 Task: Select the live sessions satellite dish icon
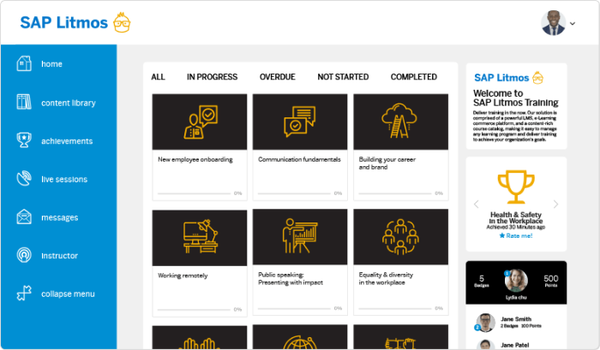(x=24, y=179)
